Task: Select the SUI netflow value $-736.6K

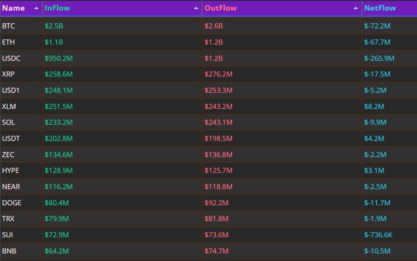Action: (x=378, y=235)
